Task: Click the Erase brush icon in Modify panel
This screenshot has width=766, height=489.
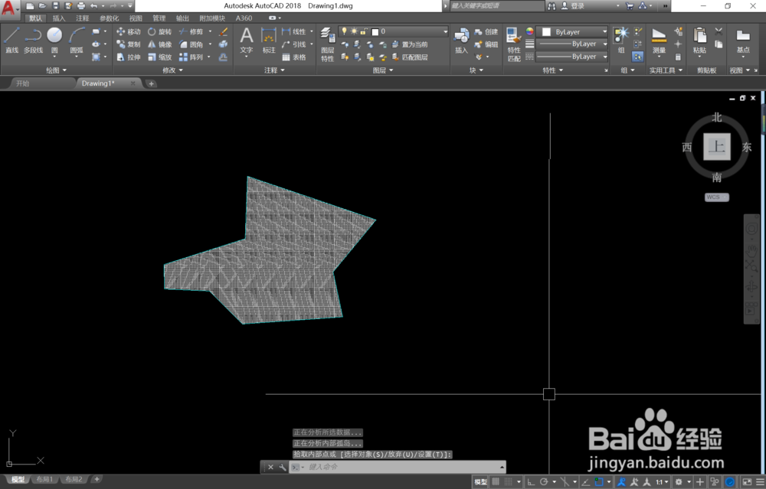Action: pyautogui.click(x=223, y=31)
